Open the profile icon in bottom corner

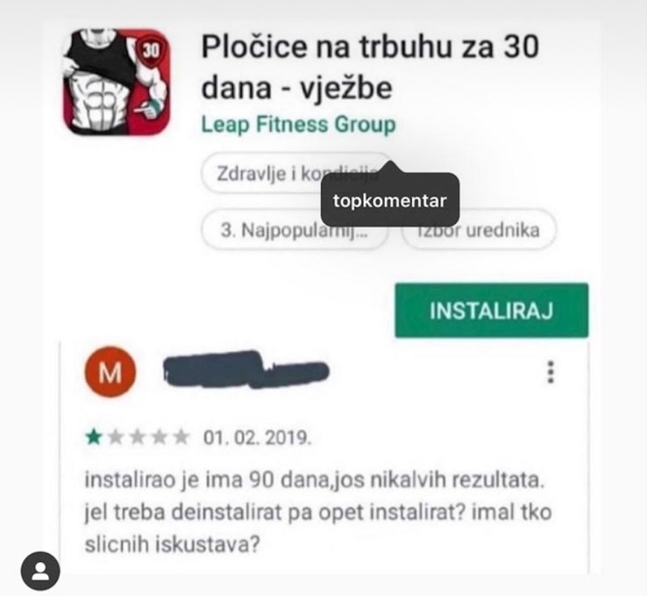(40, 571)
